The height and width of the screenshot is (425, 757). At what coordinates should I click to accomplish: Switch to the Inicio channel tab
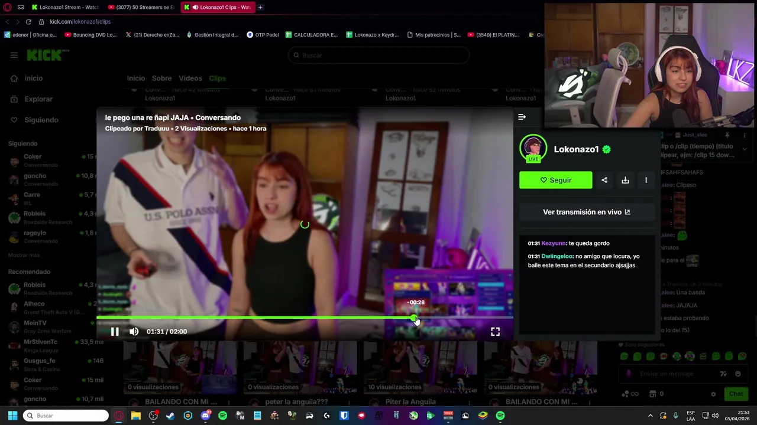135,78
